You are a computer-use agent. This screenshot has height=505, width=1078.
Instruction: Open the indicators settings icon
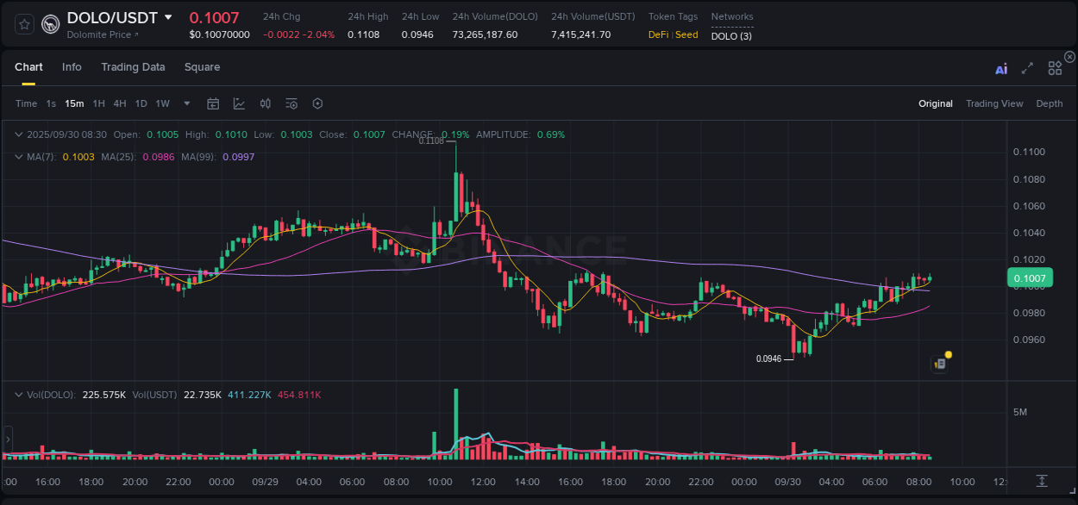point(291,103)
